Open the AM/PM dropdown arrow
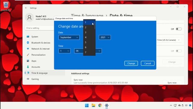The height and width of the screenshot is (109, 193). tap(99, 51)
